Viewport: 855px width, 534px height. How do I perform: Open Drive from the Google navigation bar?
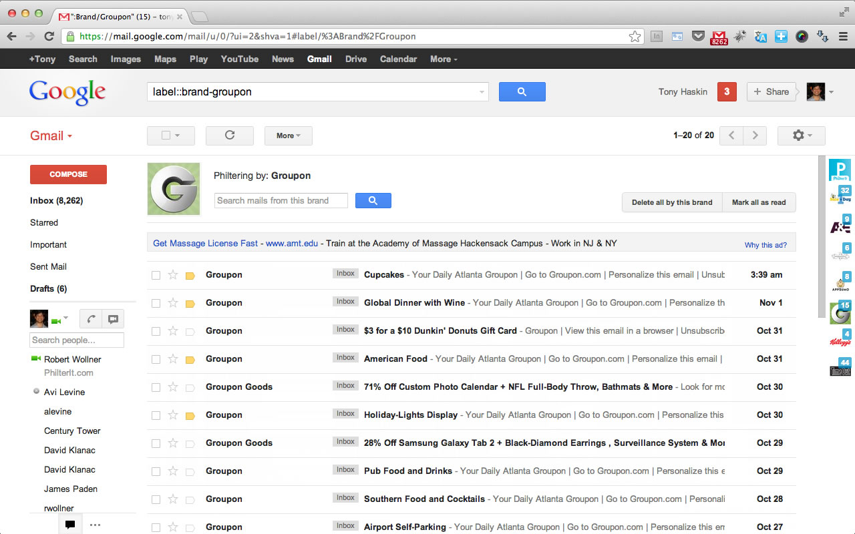[355, 59]
